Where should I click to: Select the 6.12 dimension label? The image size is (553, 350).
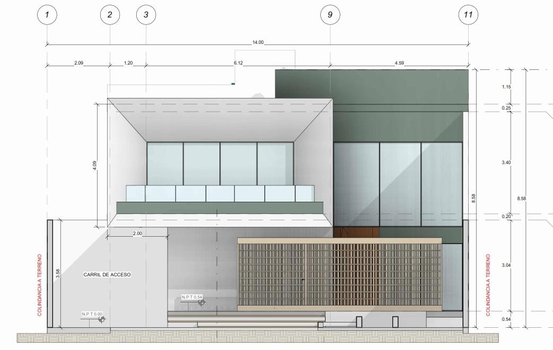(238, 63)
